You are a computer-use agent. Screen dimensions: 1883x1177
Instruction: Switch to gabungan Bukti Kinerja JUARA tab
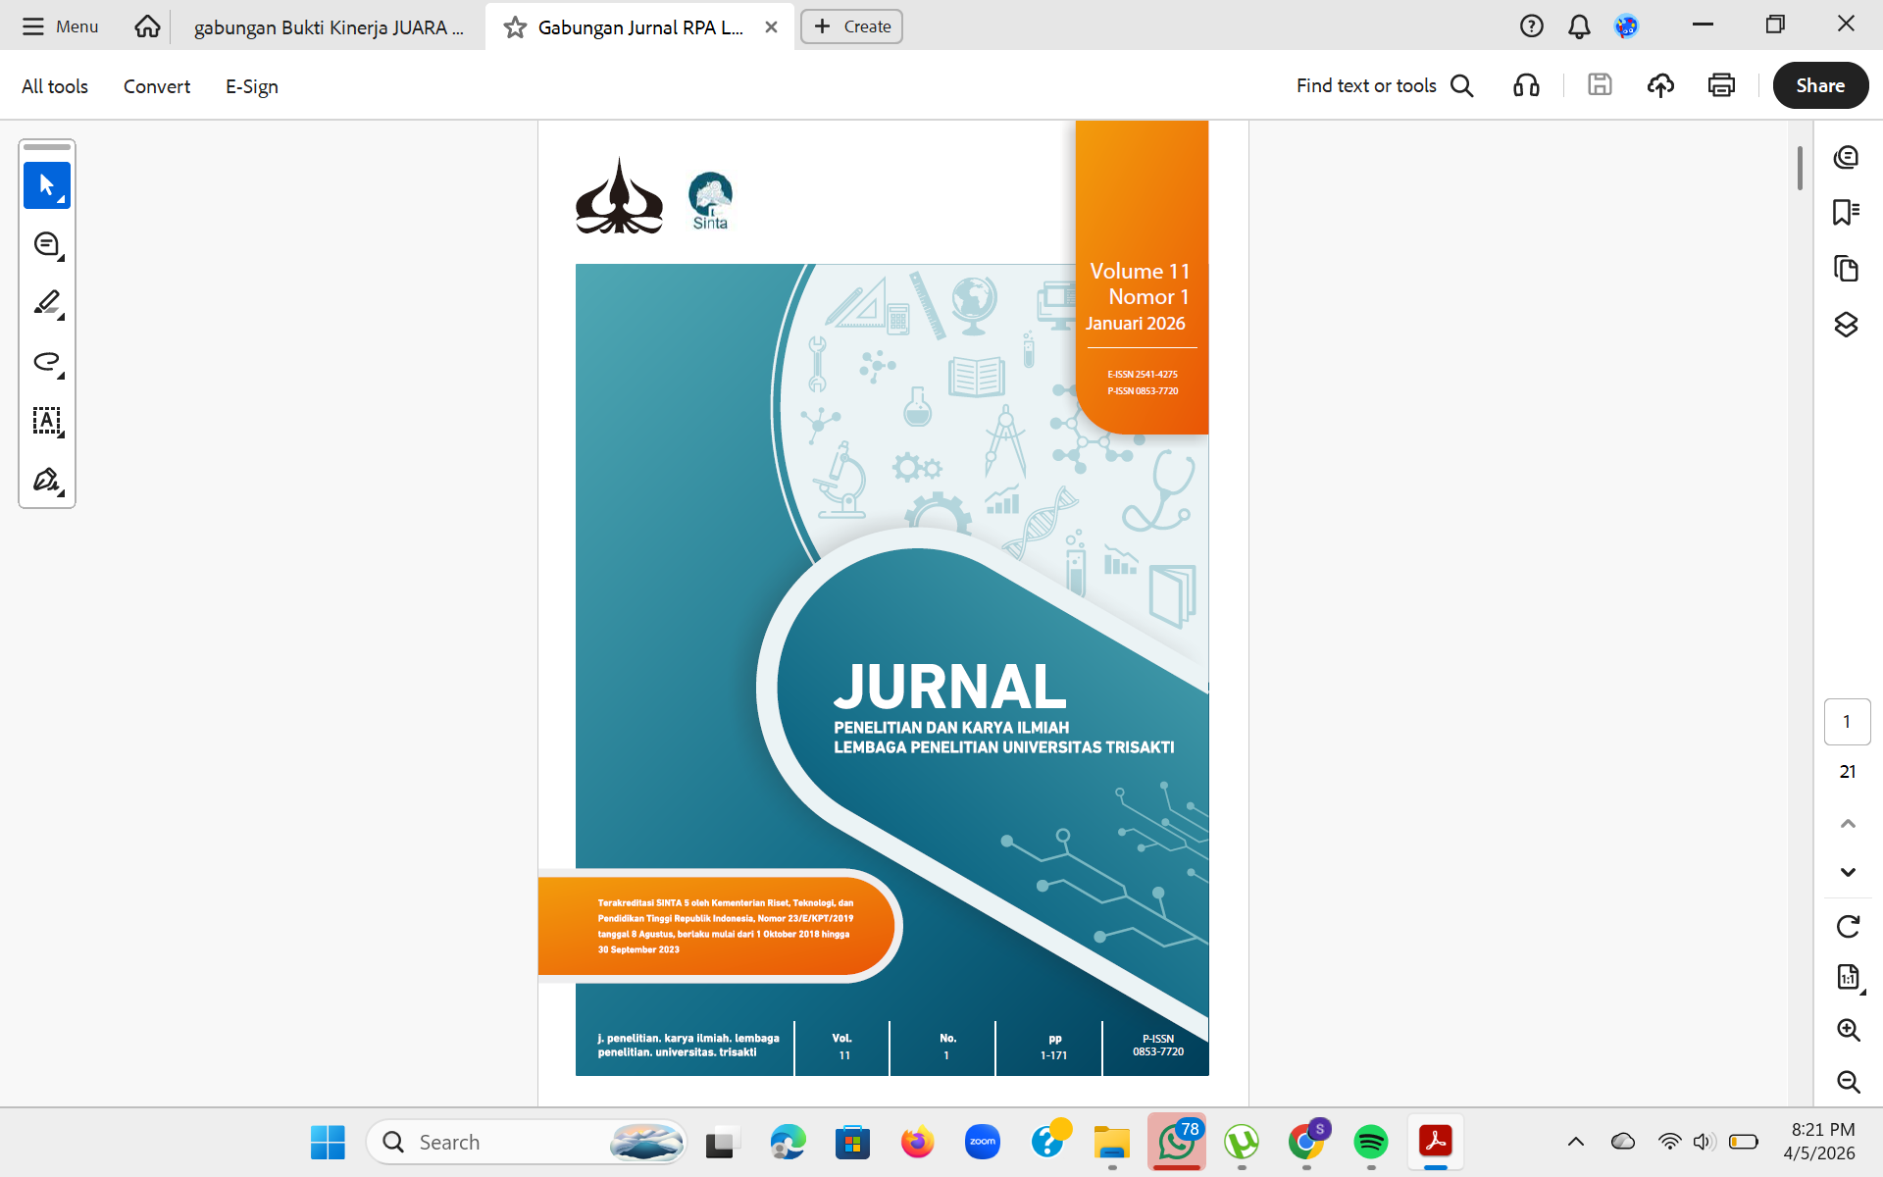tap(328, 27)
